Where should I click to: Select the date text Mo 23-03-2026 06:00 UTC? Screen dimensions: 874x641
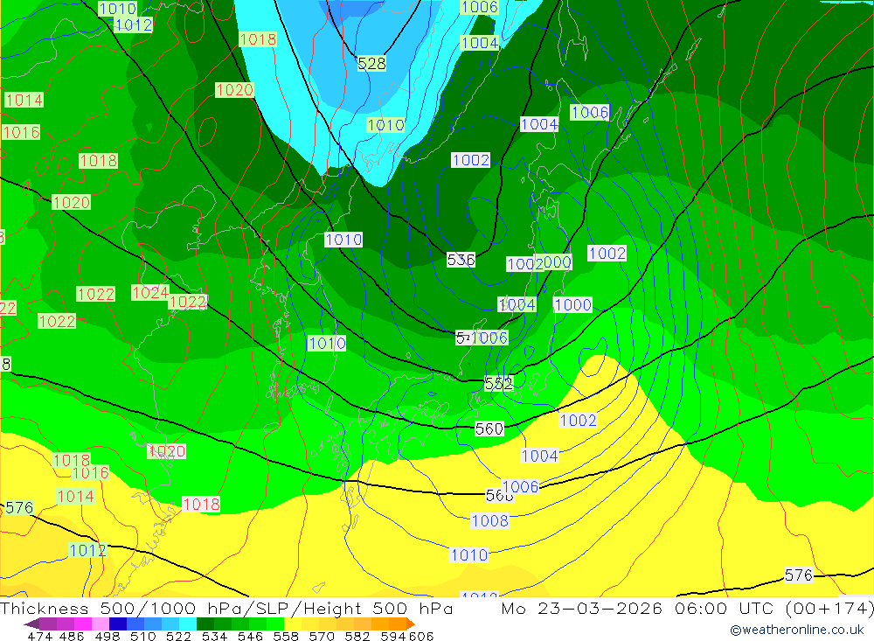coord(640,608)
